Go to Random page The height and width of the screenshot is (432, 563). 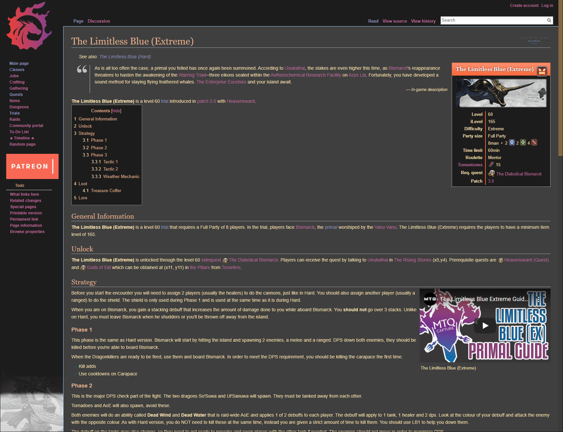[x=22, y=144]
